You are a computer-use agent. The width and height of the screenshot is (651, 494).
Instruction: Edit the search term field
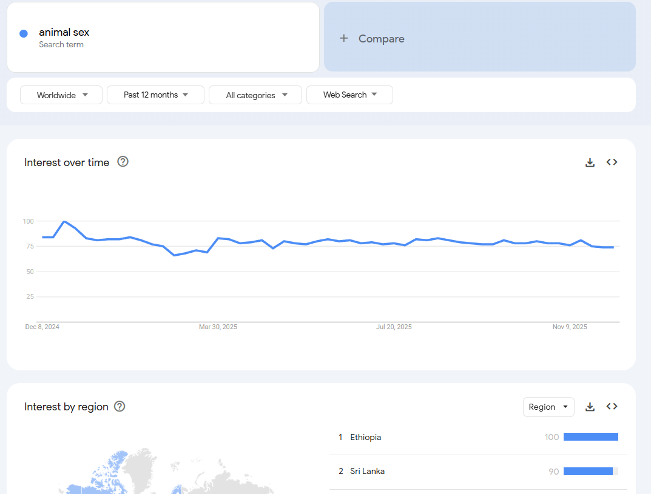click(163, 38)
